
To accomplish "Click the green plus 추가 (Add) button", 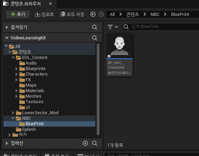I will (x=18, y=14).
